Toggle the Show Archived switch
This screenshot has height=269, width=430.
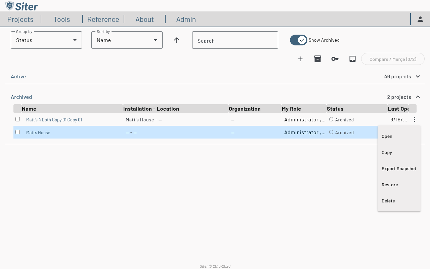click(x=299, y=40)
